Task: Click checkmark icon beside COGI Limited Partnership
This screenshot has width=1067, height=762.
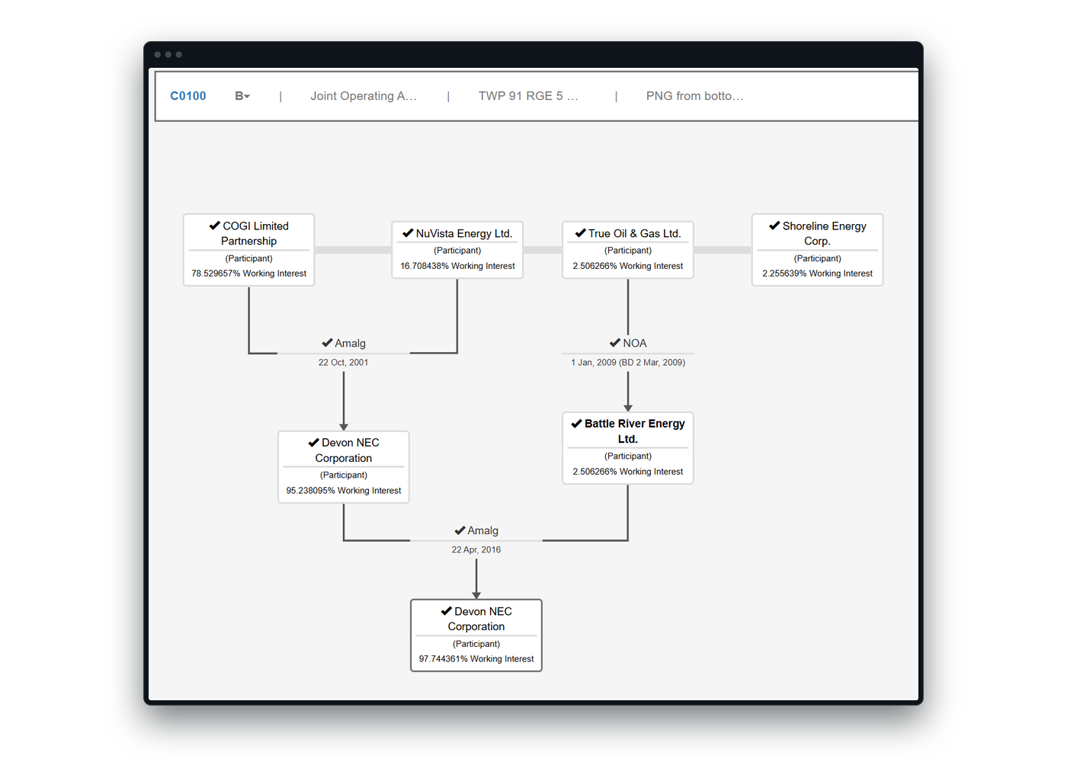Action: click(215, 226)
